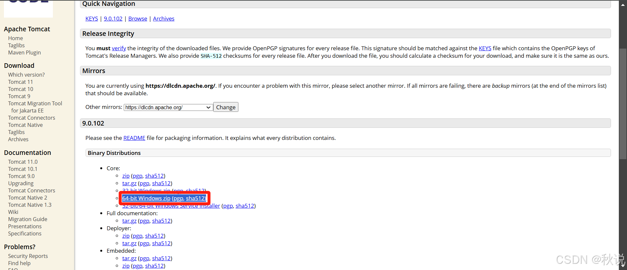This screenshot has height=270, width=627.
Task: Open pgp signature for 64-bit Windows zip
Action: click(178, 198)
